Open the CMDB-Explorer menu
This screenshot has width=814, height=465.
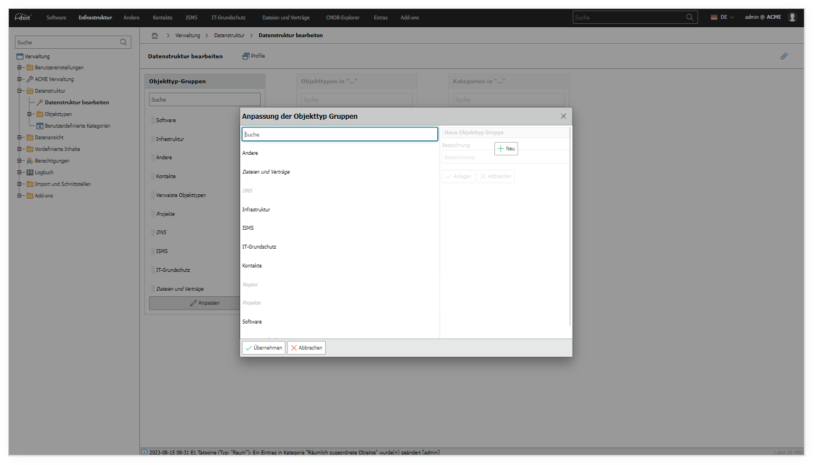(x=342, y=18)
